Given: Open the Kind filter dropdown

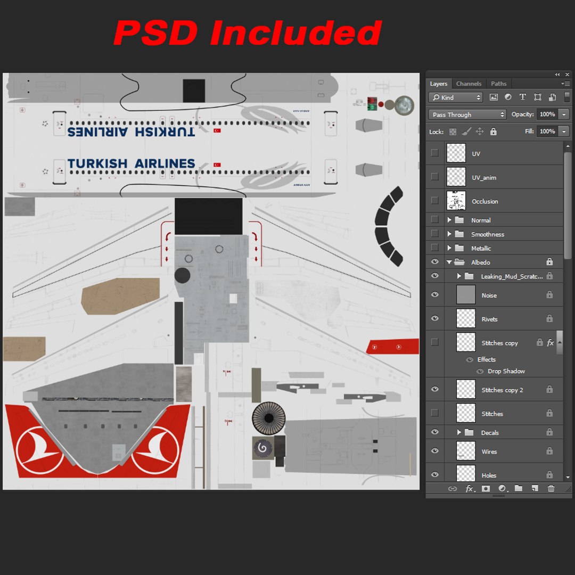Looking at the screenshot, I should pos(455,97).
